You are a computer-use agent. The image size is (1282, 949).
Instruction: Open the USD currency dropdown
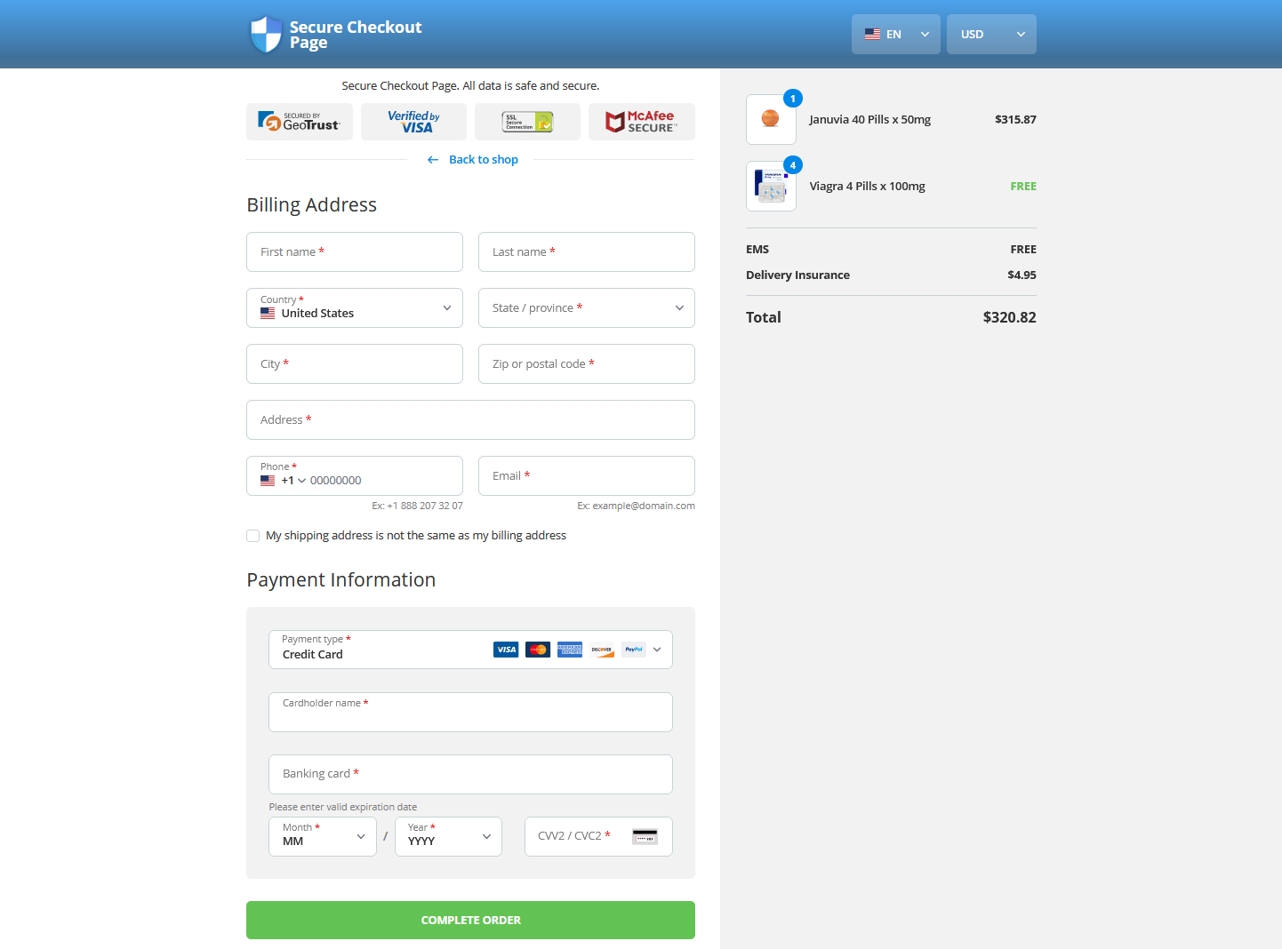(991, 35)
